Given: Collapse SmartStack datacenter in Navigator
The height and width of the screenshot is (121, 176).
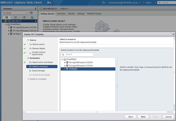Looking at the screenshot, I should [6, 24].
